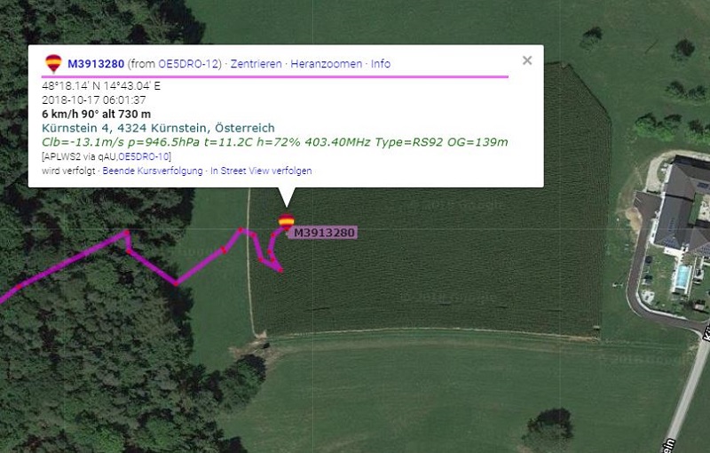Close the M3913280 info popup
This screenshot has width=710, height=453.
527,60
